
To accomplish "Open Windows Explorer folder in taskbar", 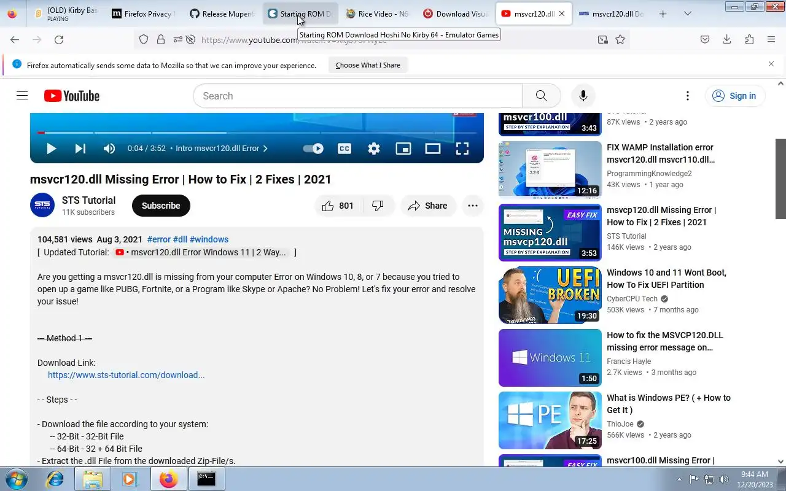I will coord(92,479).
